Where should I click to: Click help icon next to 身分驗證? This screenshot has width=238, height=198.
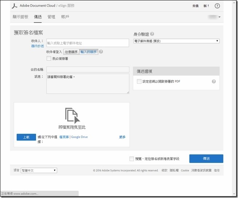point(152,34)
